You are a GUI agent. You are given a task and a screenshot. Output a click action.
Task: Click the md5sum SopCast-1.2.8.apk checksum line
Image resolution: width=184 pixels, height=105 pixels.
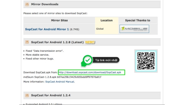[x=62, y=77]
